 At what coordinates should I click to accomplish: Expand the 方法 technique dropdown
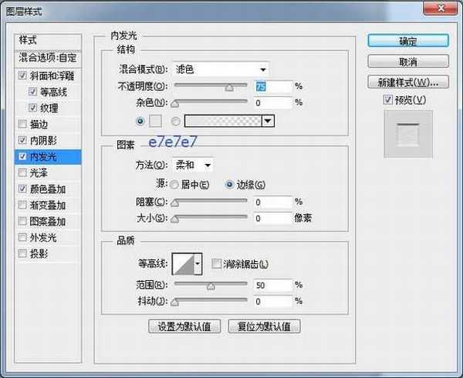point(193,165)
